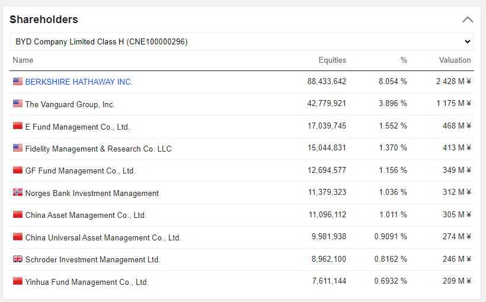Click the China flag beside China Asset Management
The image size is (486, 302).
click(x=18, y=214)
